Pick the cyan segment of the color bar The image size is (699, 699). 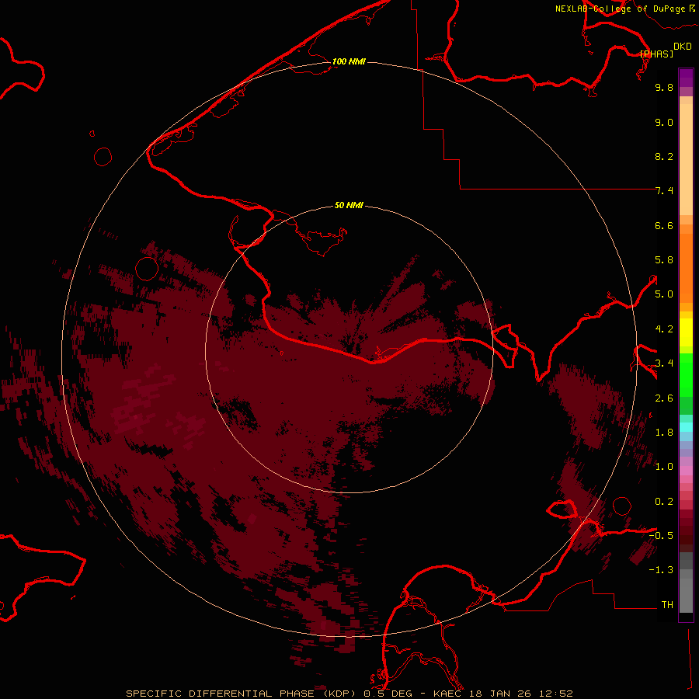[686, 427]
